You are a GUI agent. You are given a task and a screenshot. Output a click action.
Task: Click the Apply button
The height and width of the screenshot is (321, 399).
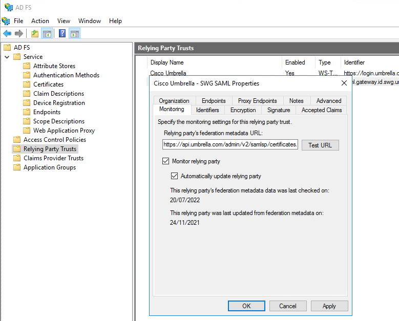coord(329,306)
